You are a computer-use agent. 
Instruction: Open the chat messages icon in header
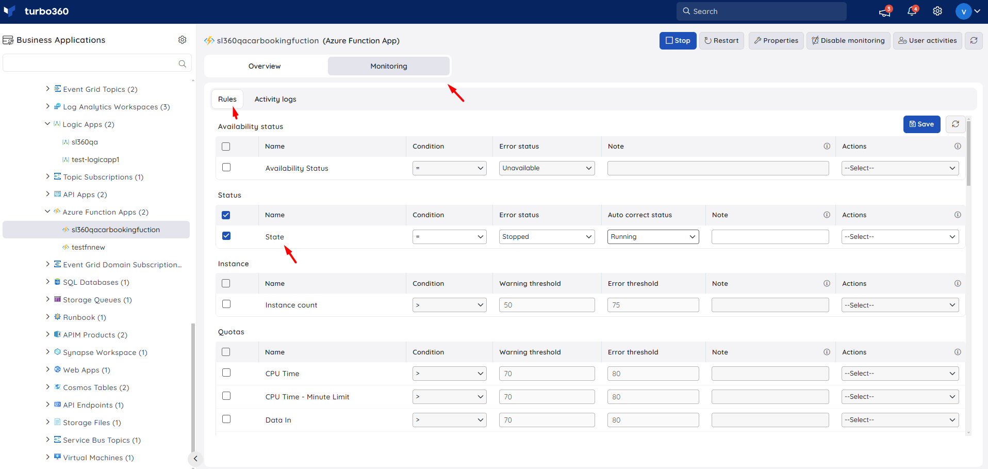(x=885, y=11)
